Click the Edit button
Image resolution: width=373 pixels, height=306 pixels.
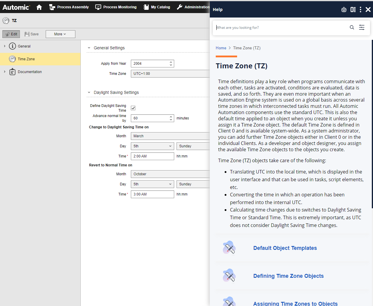coord(11,34)
